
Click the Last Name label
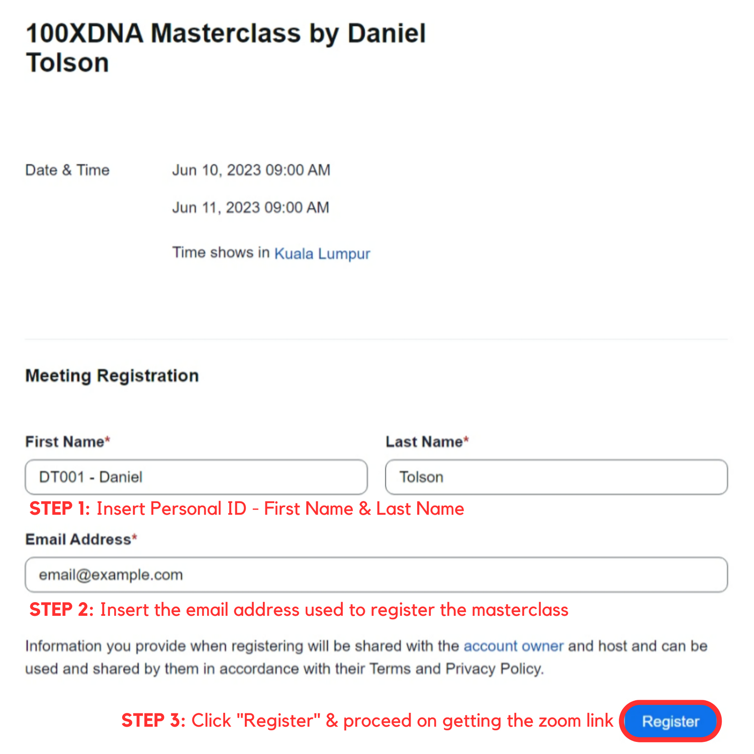tap(424, 442)
